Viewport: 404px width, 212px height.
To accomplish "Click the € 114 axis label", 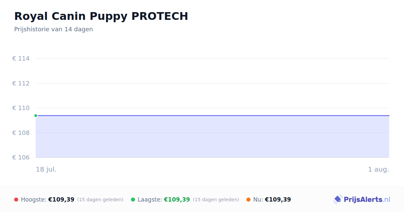I will click(x=21, y=59).
